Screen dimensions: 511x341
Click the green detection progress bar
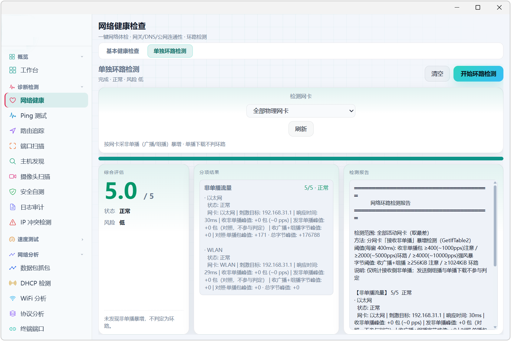pyautogui.click(x=301, y=159)
